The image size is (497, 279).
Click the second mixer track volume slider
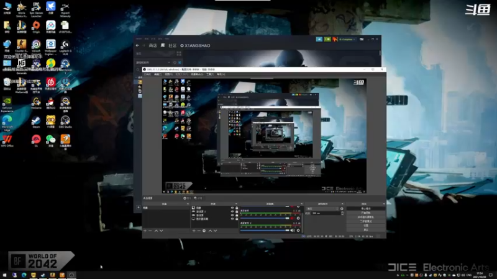265,230
